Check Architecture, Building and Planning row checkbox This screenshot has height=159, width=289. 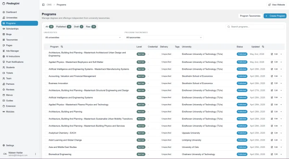46,112
